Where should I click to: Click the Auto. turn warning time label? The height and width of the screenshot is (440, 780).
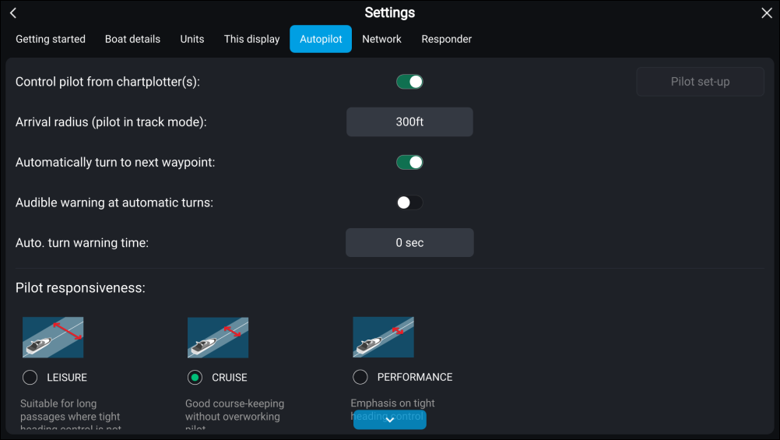point(82,243)
